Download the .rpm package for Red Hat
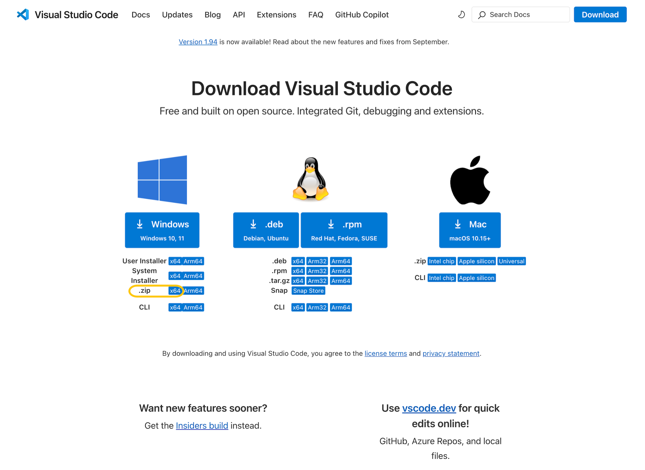Screen dimensions: 645x470 (x=344, y=230)
